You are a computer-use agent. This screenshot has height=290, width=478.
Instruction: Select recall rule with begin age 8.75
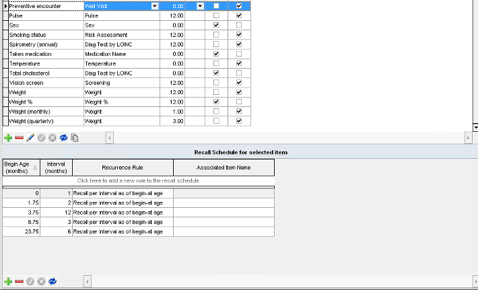pos(22,222)
